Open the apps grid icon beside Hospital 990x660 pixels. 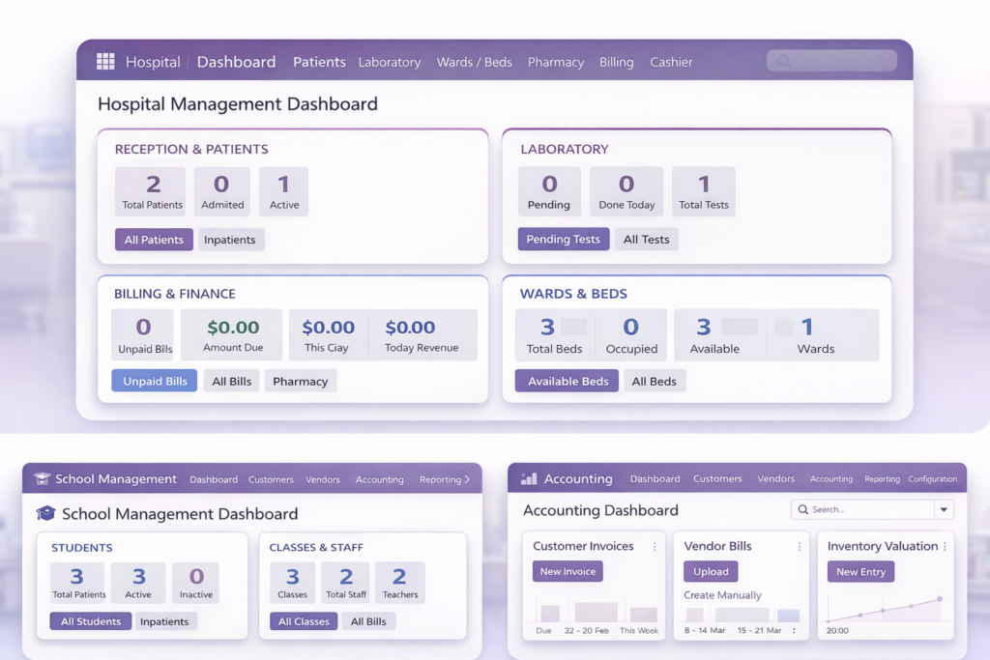click(x=105, y=62)
